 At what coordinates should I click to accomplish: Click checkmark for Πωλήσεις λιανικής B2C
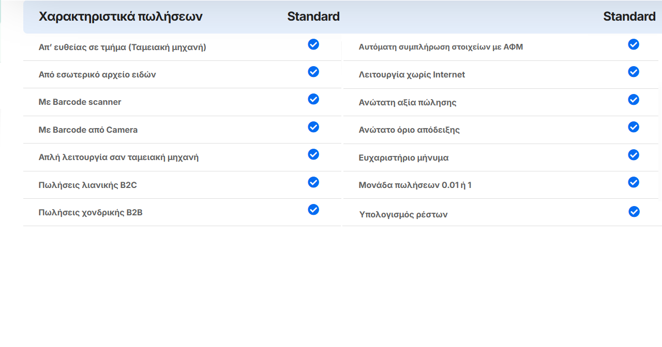313,182
